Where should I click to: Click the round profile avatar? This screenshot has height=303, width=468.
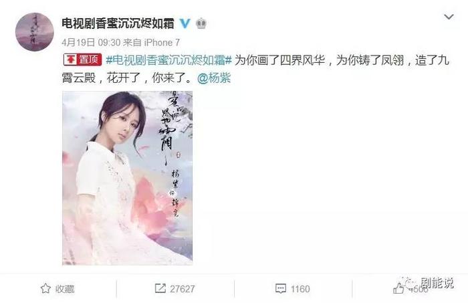pyautogui.click(x=34, y=32)
